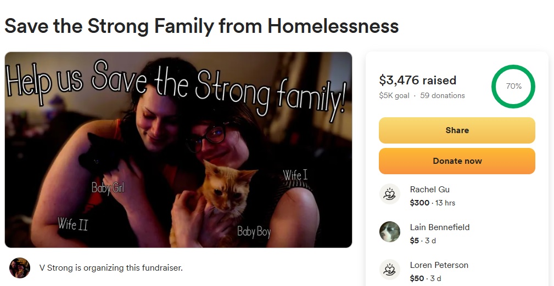This screenshot has width=554, height=286.
Task: Click Rachel Gu's donation heart-hands icon
Action: (389, 194)
